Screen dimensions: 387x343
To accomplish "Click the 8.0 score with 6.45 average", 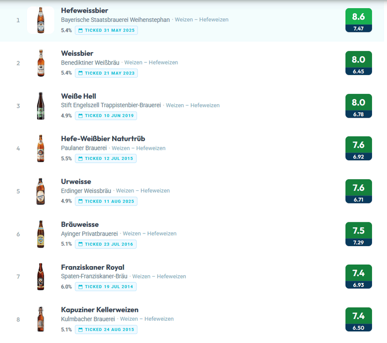I will click(358, 63).
